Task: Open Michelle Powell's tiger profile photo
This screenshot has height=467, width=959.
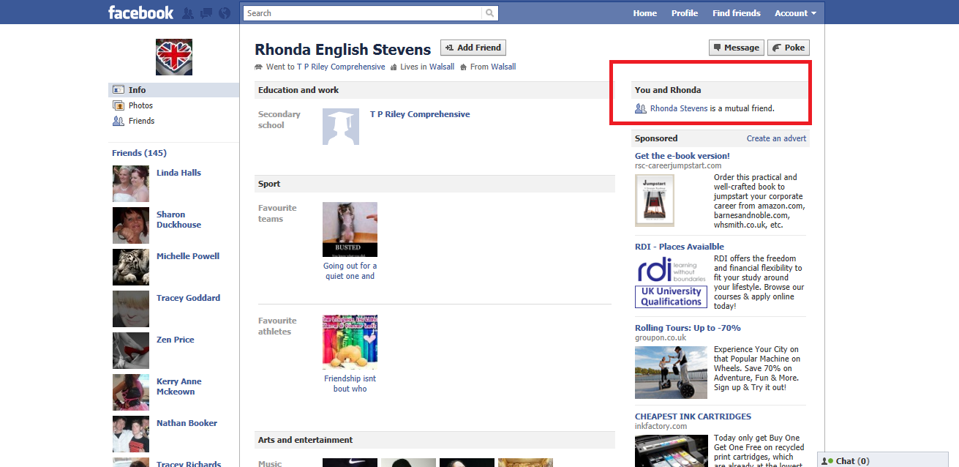Action: tap(131, 267)
